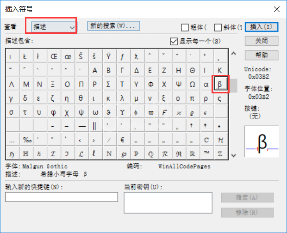Screen dimensions: 287x233
Task: Select the trademark symbol
Action: pyautogui.click(x=206, y=153)
